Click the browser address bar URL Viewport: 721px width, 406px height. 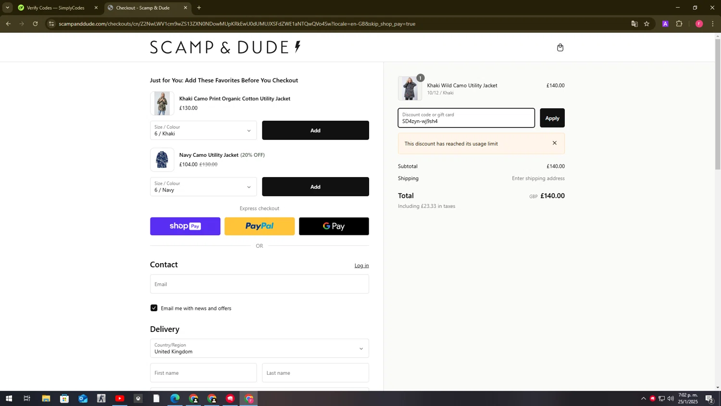[x=237, y=24]
